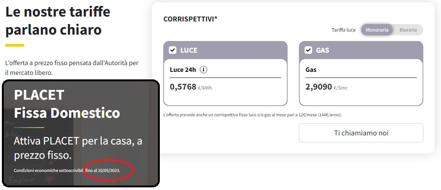Select the Monoraria tariff option
Viewport: 441px width, 190px height.
[377, 30]
